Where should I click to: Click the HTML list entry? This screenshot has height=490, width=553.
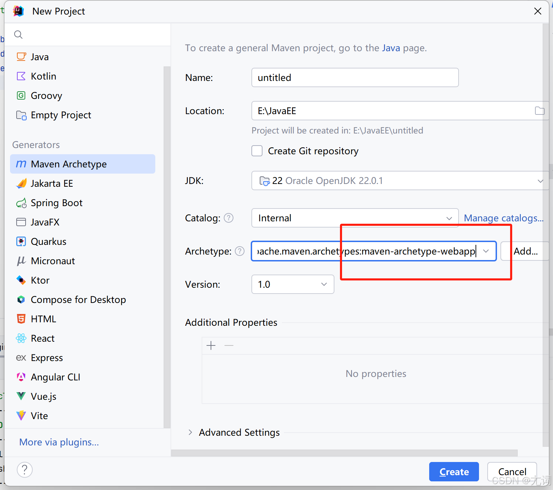[x=83, y=319]
